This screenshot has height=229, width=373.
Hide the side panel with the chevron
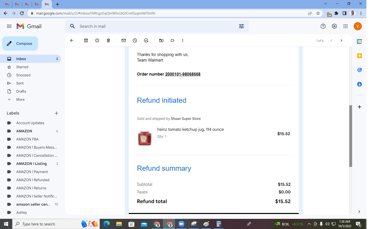click(359, 211)
